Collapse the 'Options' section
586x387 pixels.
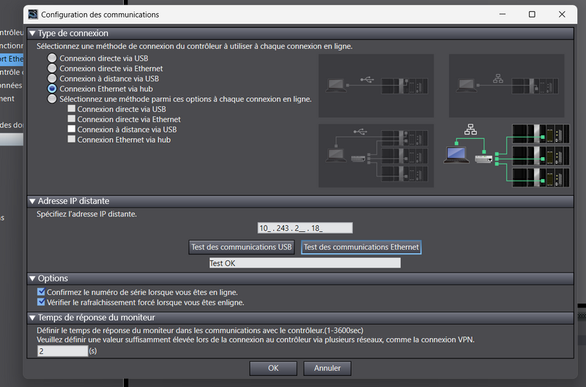tap(32, 279)
